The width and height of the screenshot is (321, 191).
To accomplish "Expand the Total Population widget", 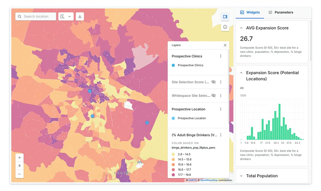I will click(241, 176).
